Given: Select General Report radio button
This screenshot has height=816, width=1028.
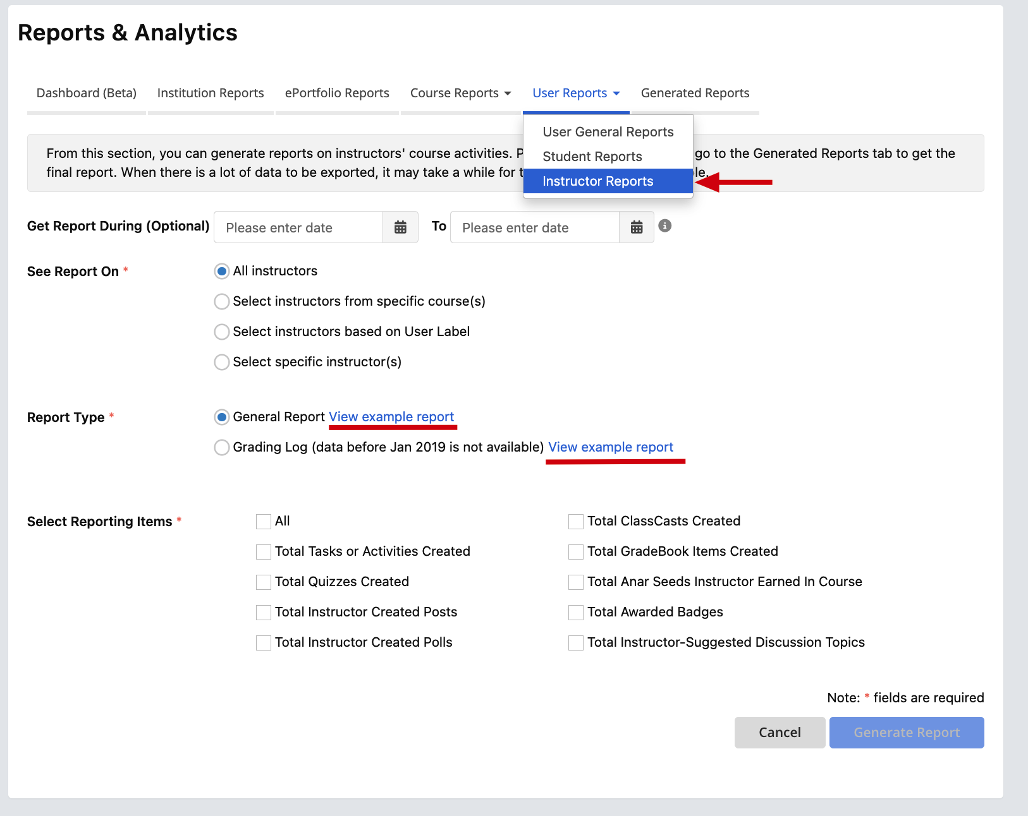Looking at the screenshot, I should (222, 417).
